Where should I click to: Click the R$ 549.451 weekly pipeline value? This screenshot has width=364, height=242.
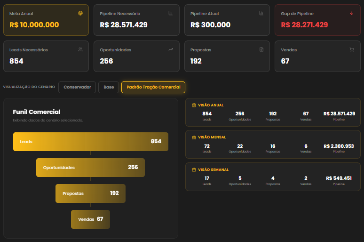(339, 178)
